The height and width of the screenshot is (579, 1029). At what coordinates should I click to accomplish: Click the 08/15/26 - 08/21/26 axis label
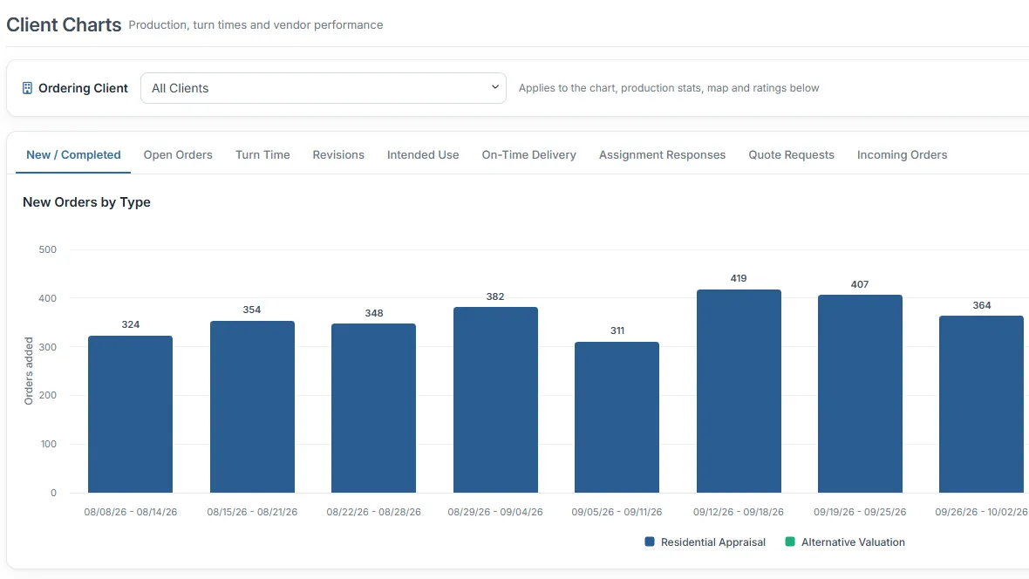(x=252, y=512)
